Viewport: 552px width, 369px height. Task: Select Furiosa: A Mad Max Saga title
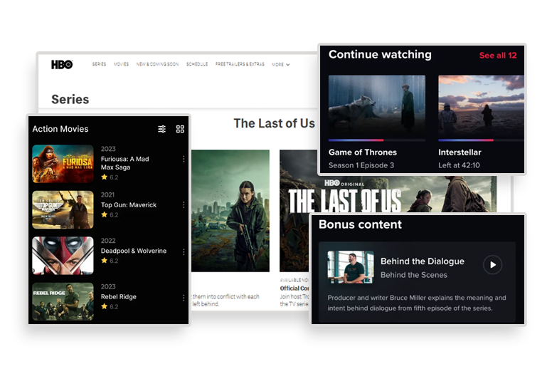pos(124,163)
